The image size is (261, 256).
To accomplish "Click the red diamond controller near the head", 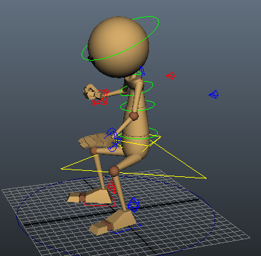I will click(171, 76).
